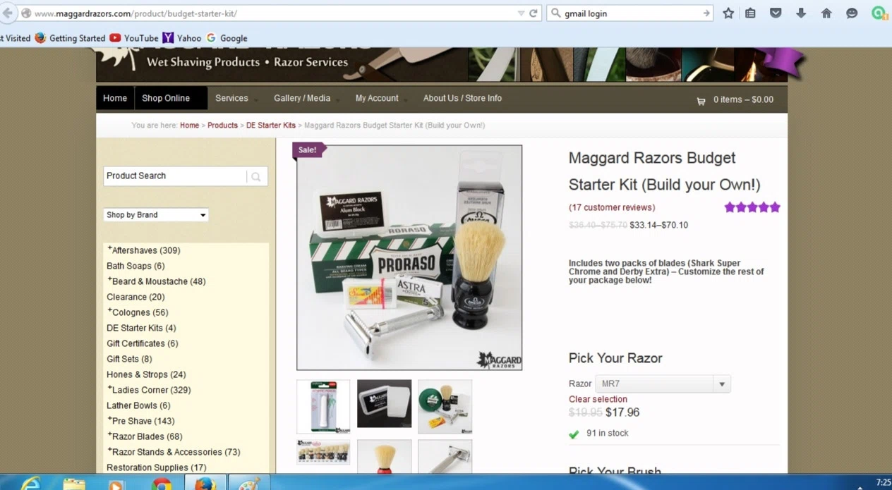Open Internet Explorer from the taskbar
The width and height of the screenshot is (892, 490).
point(30,484)
